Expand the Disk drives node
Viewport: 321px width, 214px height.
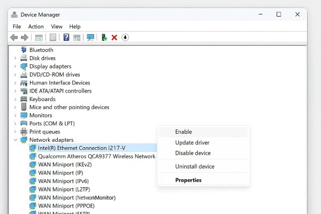(x=15, y=58)
